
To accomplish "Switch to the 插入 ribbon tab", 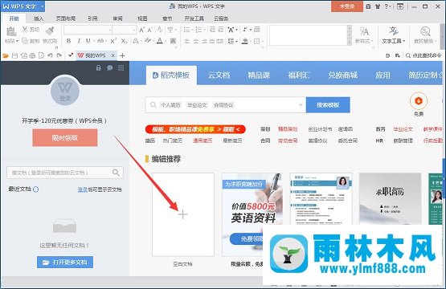I will point(39,18).
